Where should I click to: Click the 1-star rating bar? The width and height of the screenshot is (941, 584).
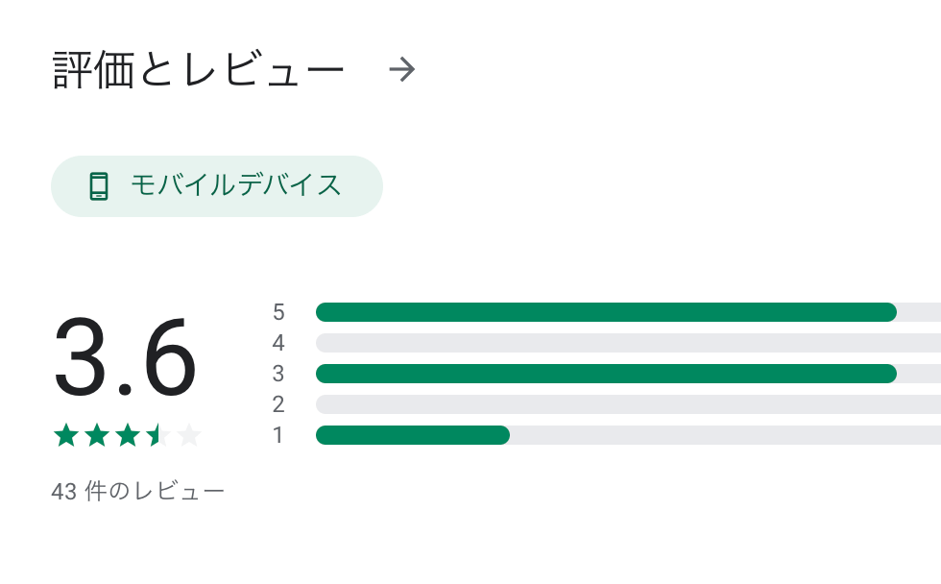628,435
